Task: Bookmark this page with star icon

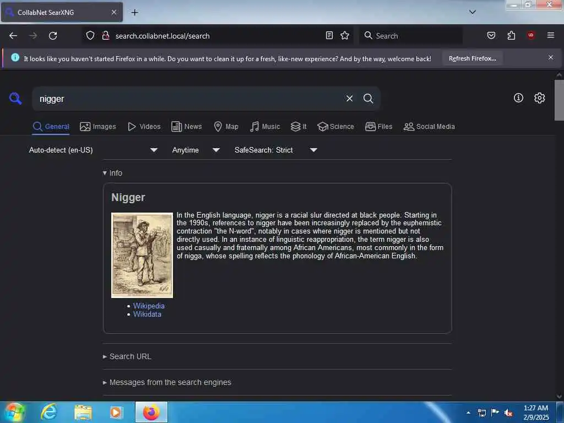Action: click(345, 35)
